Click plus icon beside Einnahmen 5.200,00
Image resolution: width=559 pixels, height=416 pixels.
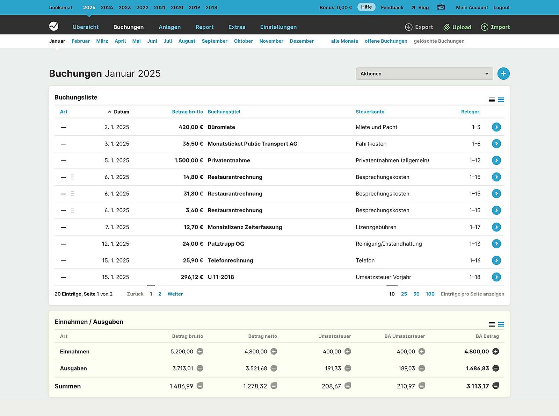point(200,351)
